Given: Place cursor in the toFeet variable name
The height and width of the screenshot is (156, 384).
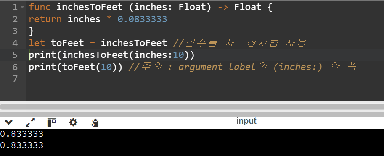Looking at the screenshot, I should 67,43.
